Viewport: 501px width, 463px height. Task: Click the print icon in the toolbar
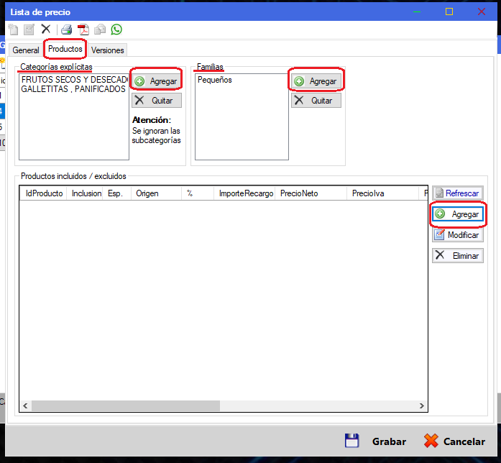click(66, 29)
